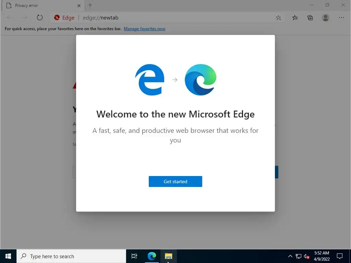This screenshot has height=263, width=351.
Task: Click the Type here to search box
Action: 71,256
